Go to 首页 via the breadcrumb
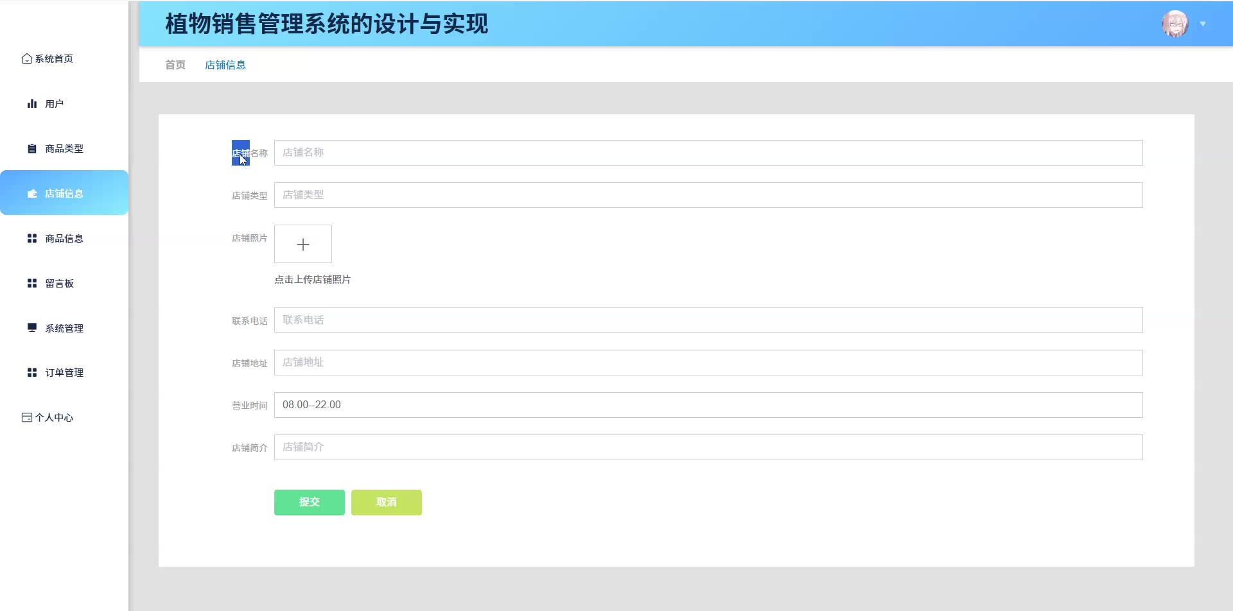 click(x=175, y=65)
